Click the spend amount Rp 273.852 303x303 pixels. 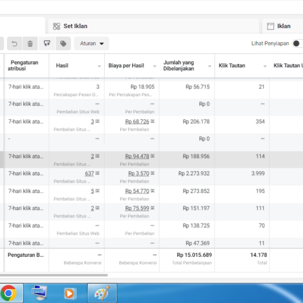(196, 191)
